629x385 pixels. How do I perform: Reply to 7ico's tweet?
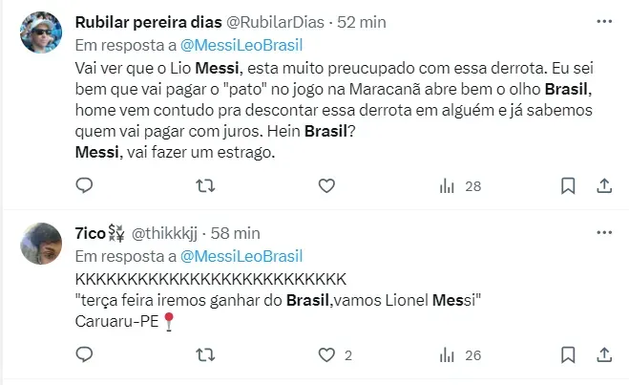pyautogui.click(x=84, y=355)
